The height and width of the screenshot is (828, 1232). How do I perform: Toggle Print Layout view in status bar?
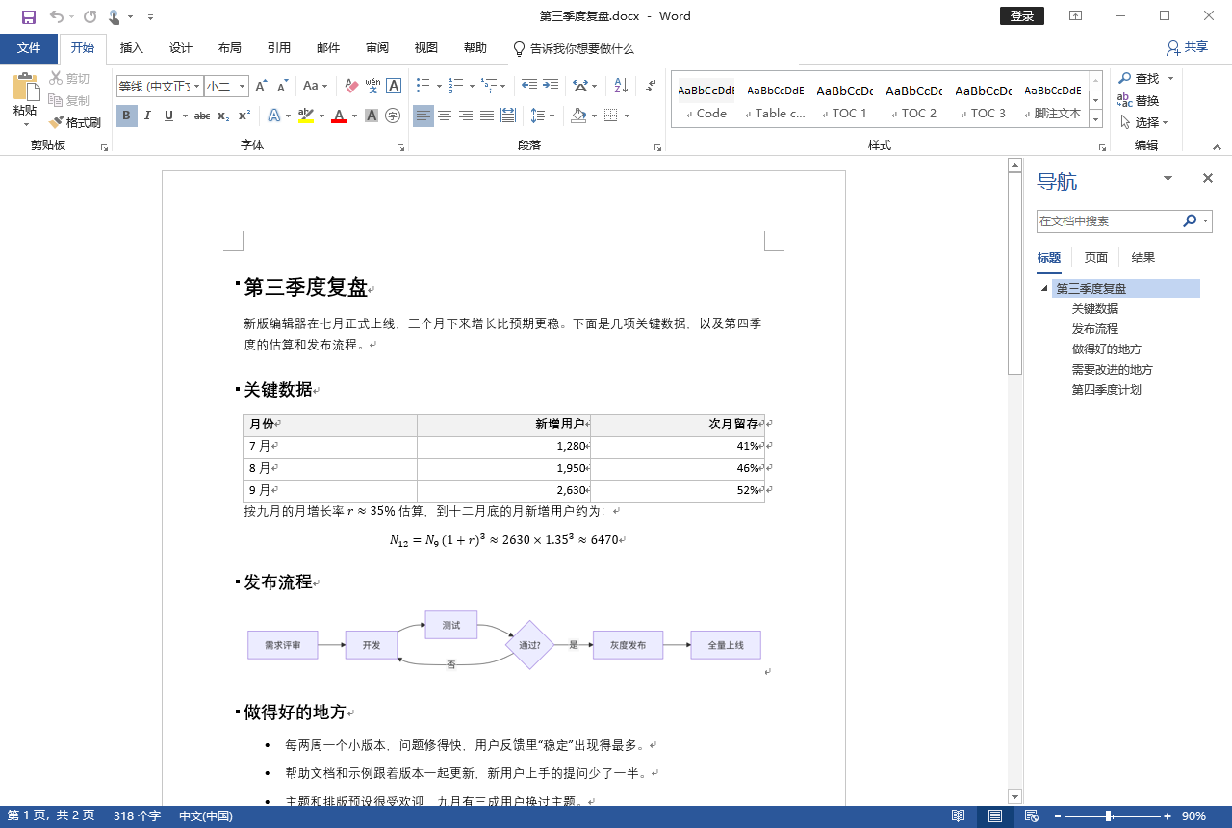[x=994, y=816]
